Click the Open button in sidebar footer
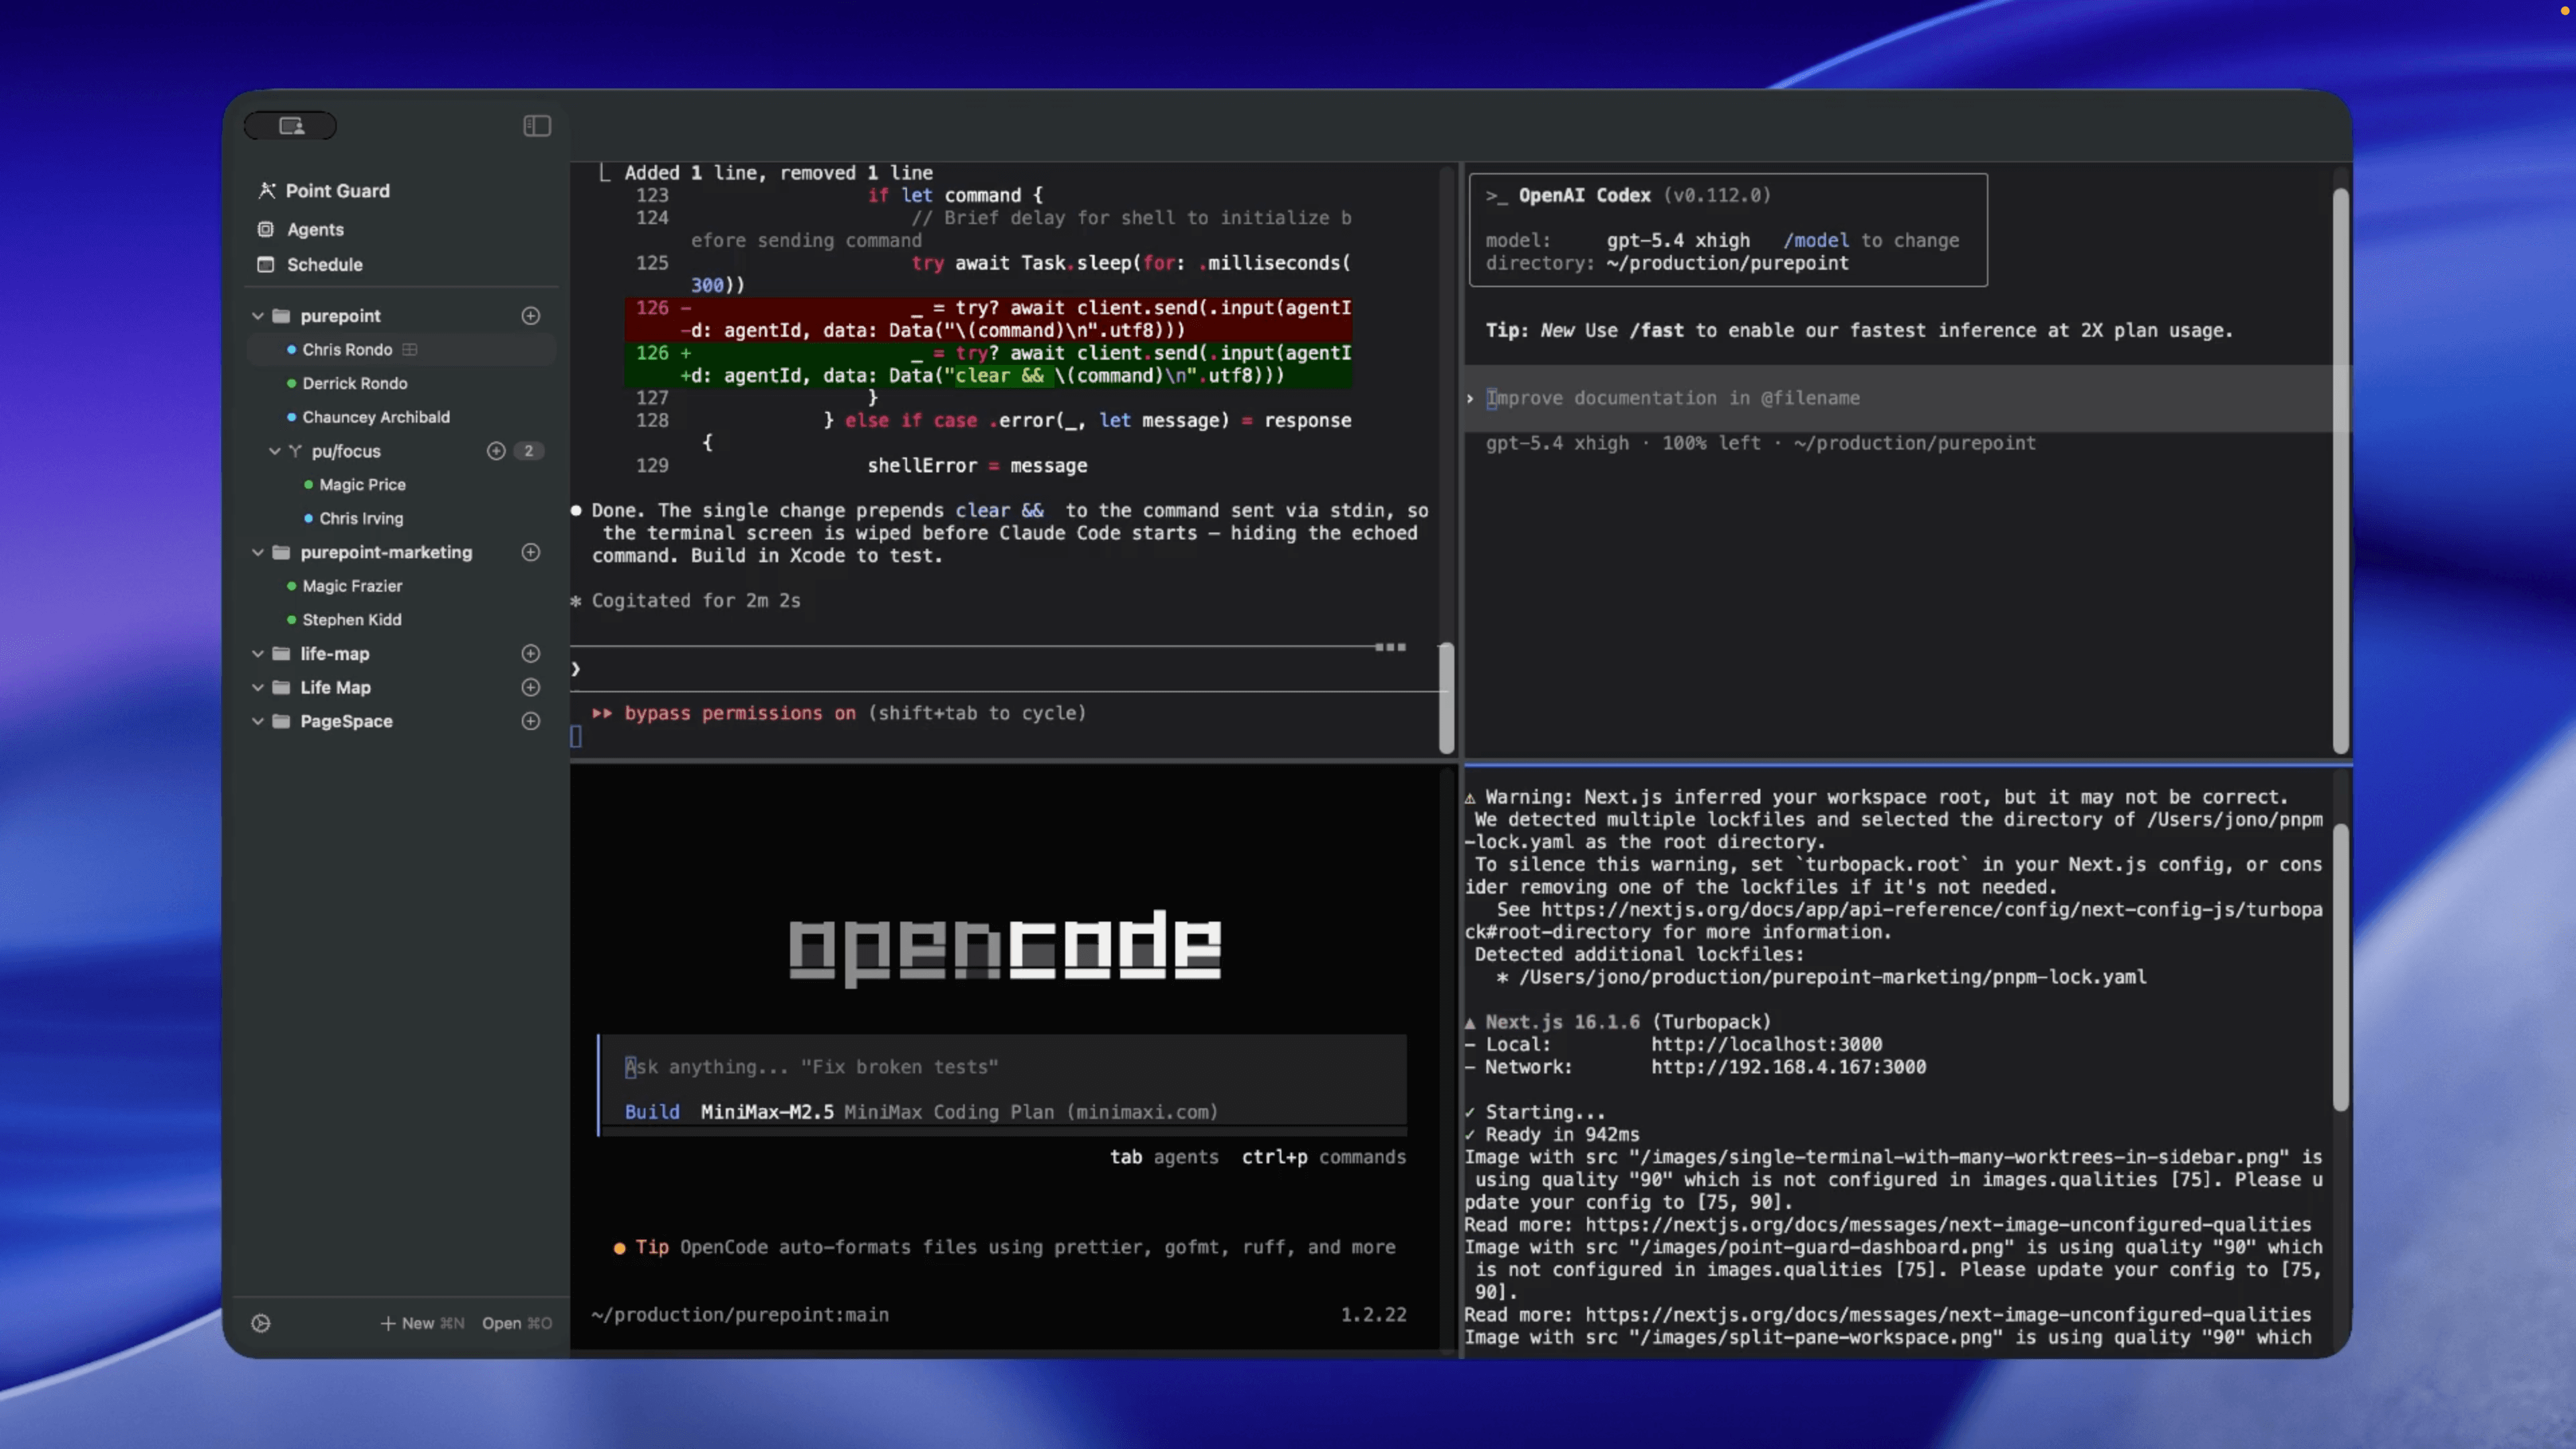 516,1323
